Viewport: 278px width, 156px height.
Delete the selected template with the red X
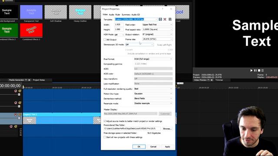pyautogui.click(x=165, y=19)
